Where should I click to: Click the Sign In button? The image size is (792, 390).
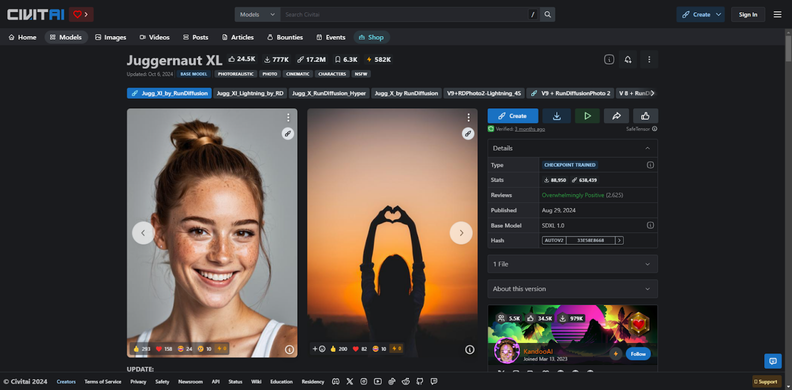[x=748, y=14]
